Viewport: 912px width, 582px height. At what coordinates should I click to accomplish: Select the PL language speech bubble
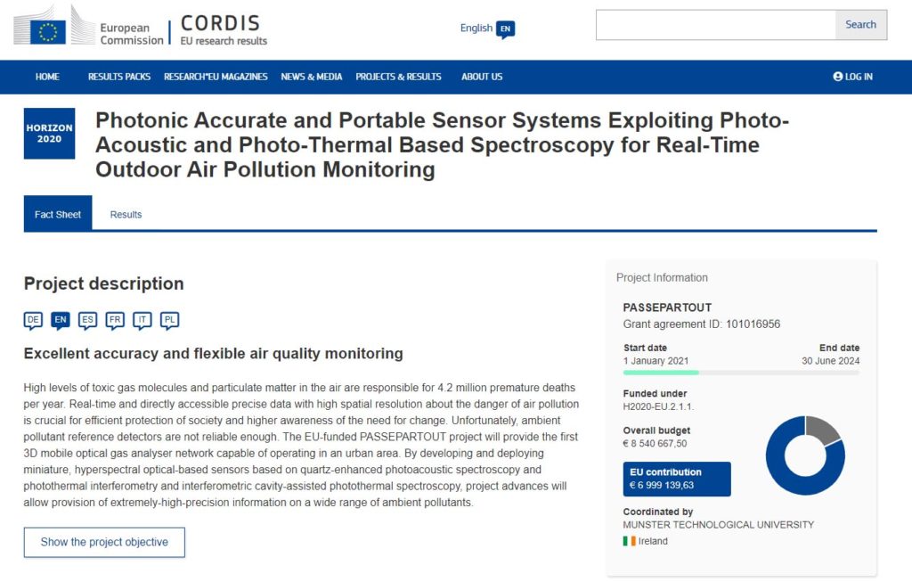tap(169, 320)
